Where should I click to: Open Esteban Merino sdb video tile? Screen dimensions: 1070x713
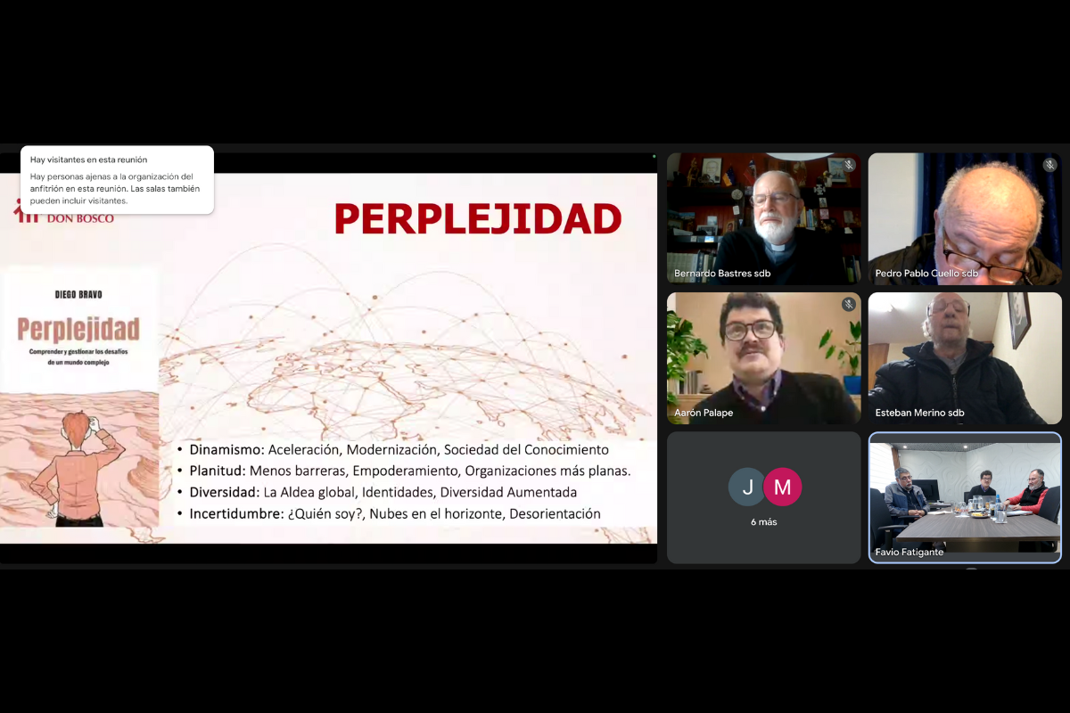(x=965, y=358)
